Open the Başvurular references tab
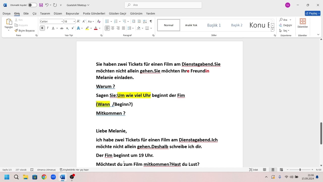 coord(72,13)
